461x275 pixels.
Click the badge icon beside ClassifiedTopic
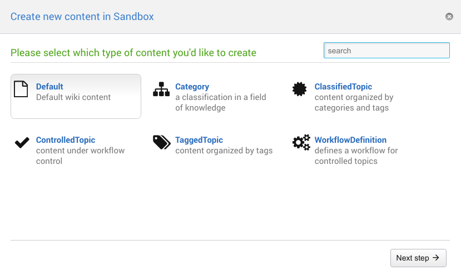pyautogui.click(x=300, y=89)
